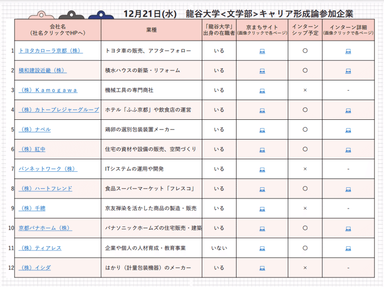Open インターン詳細 icon for 紅中
384x287 pixels.
click(x=348, y=150)
